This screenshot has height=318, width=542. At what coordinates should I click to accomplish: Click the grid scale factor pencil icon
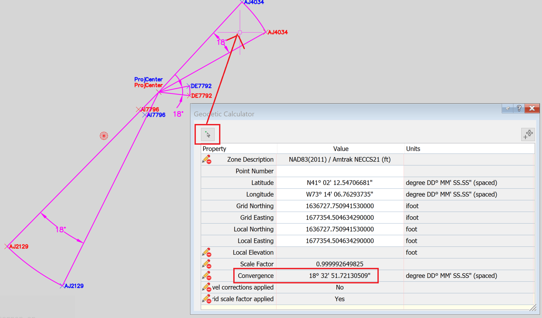[x=207, y=299]
